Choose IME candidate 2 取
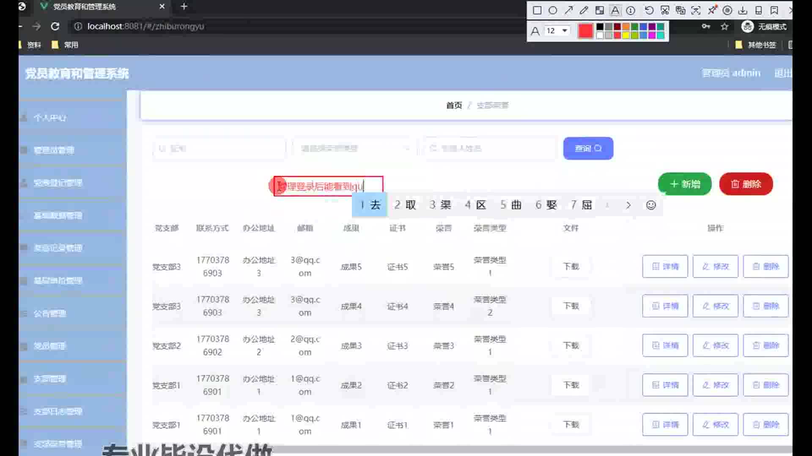 pyautogui.click(x=405, y=205)
